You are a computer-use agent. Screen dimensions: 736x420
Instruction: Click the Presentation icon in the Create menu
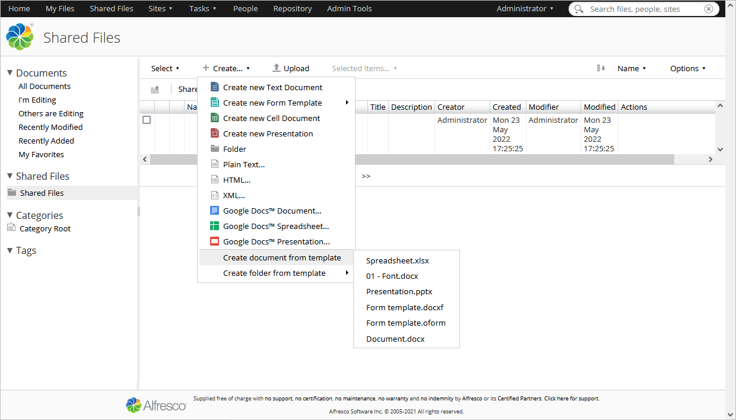(215, 133)
